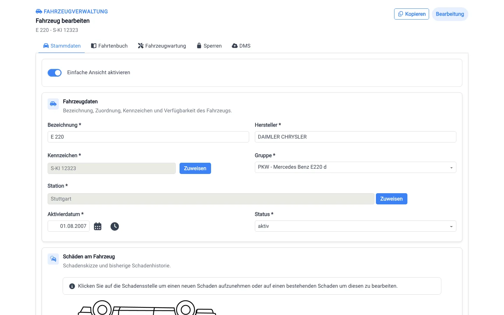
Task: Click the Fahrzeugdaten section car icon
Action: [x=53, y=104]
